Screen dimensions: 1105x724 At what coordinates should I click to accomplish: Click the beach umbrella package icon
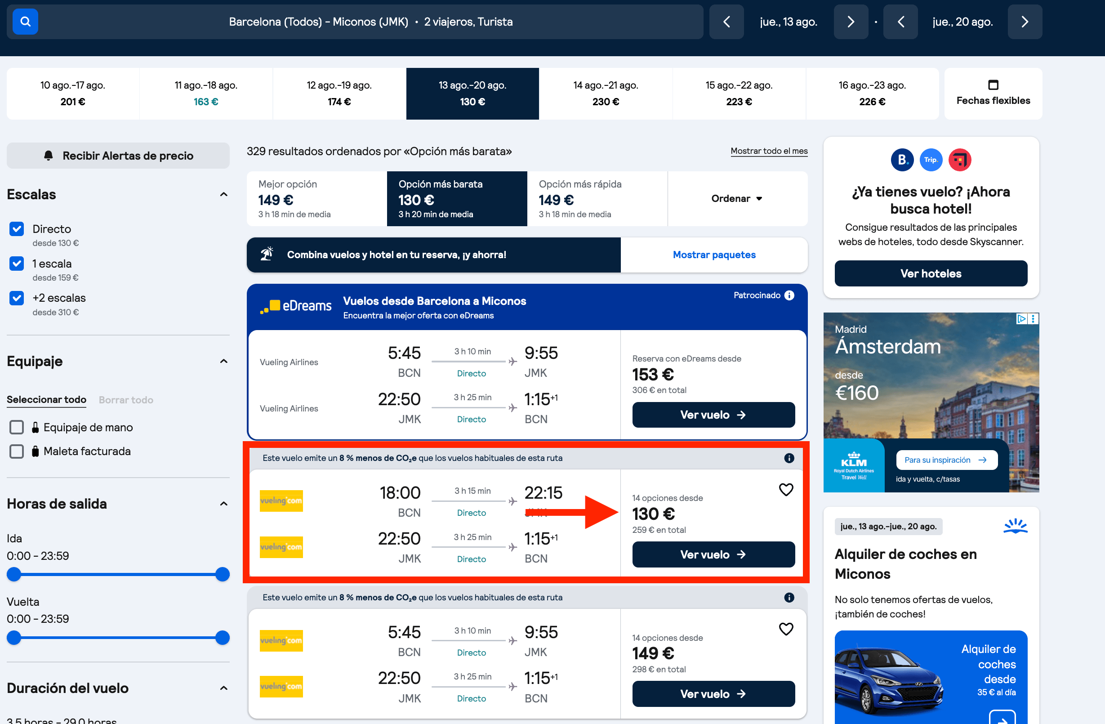pyautogui.click(x=267, y=254)
